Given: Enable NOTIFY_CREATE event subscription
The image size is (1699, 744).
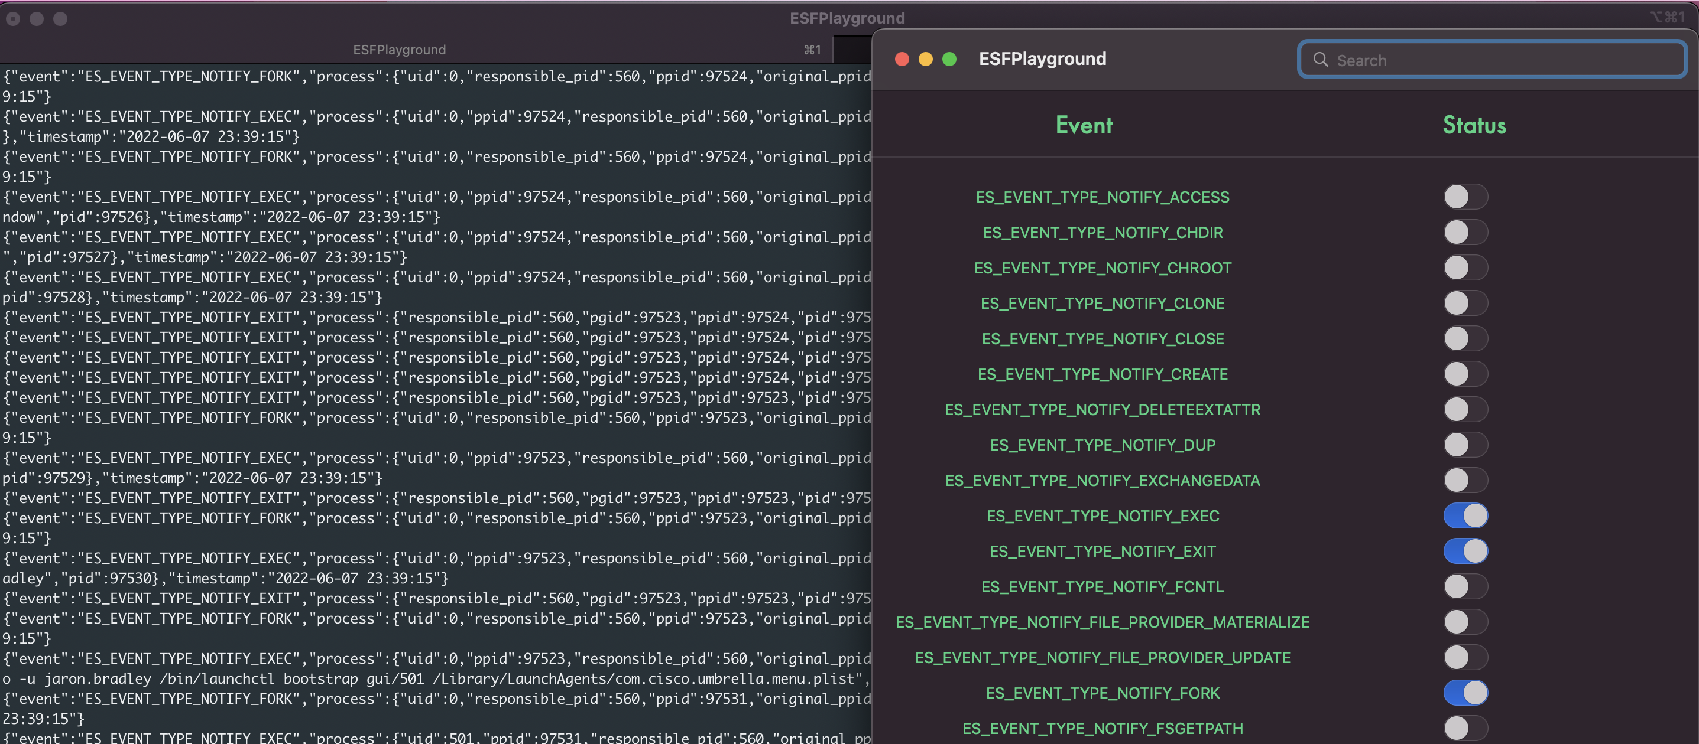Looking at the screenshot, I should coord(1465,374).
